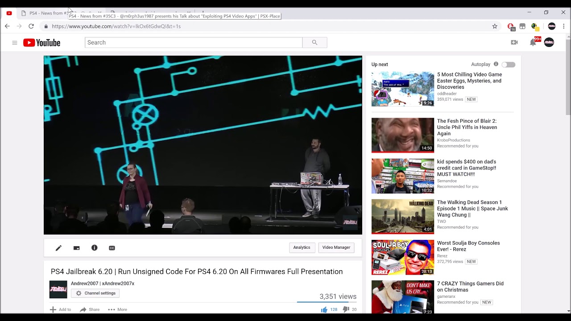The height and width of the screenshot is (321, 571).
Task: Open the Chrome three-dot menu
Action: pos(564,26)
